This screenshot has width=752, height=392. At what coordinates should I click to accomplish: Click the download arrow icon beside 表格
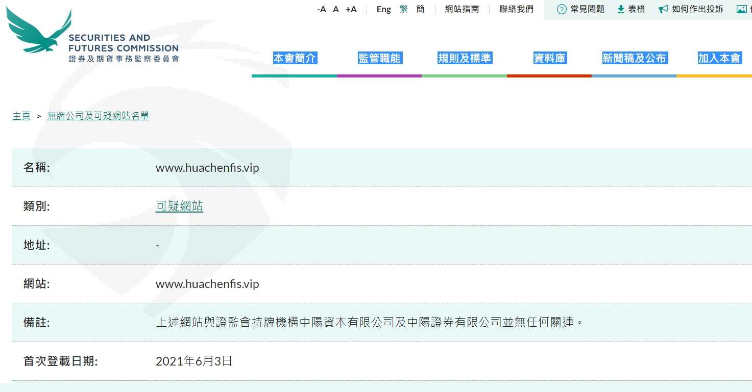coord(621,9)
